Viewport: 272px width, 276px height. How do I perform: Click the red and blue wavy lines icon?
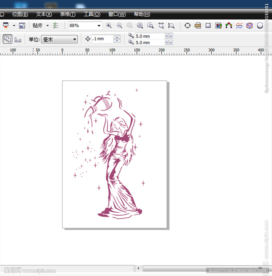pos(239,26)
